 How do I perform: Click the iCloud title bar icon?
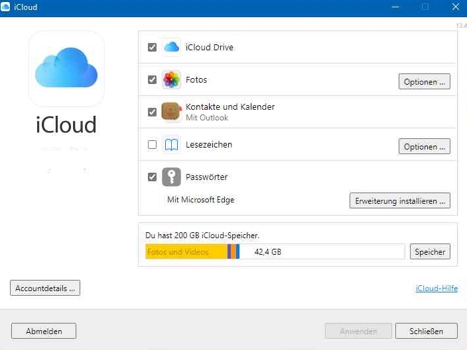[x=6, y=7]
